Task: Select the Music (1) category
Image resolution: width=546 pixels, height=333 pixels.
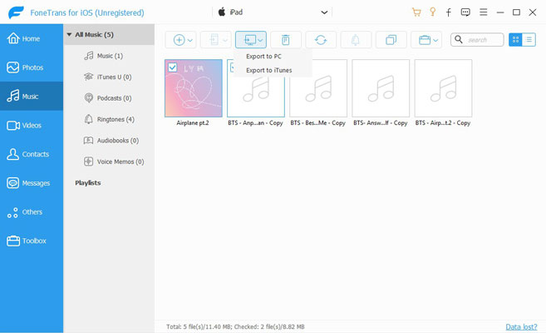Action: pos(109,56)
